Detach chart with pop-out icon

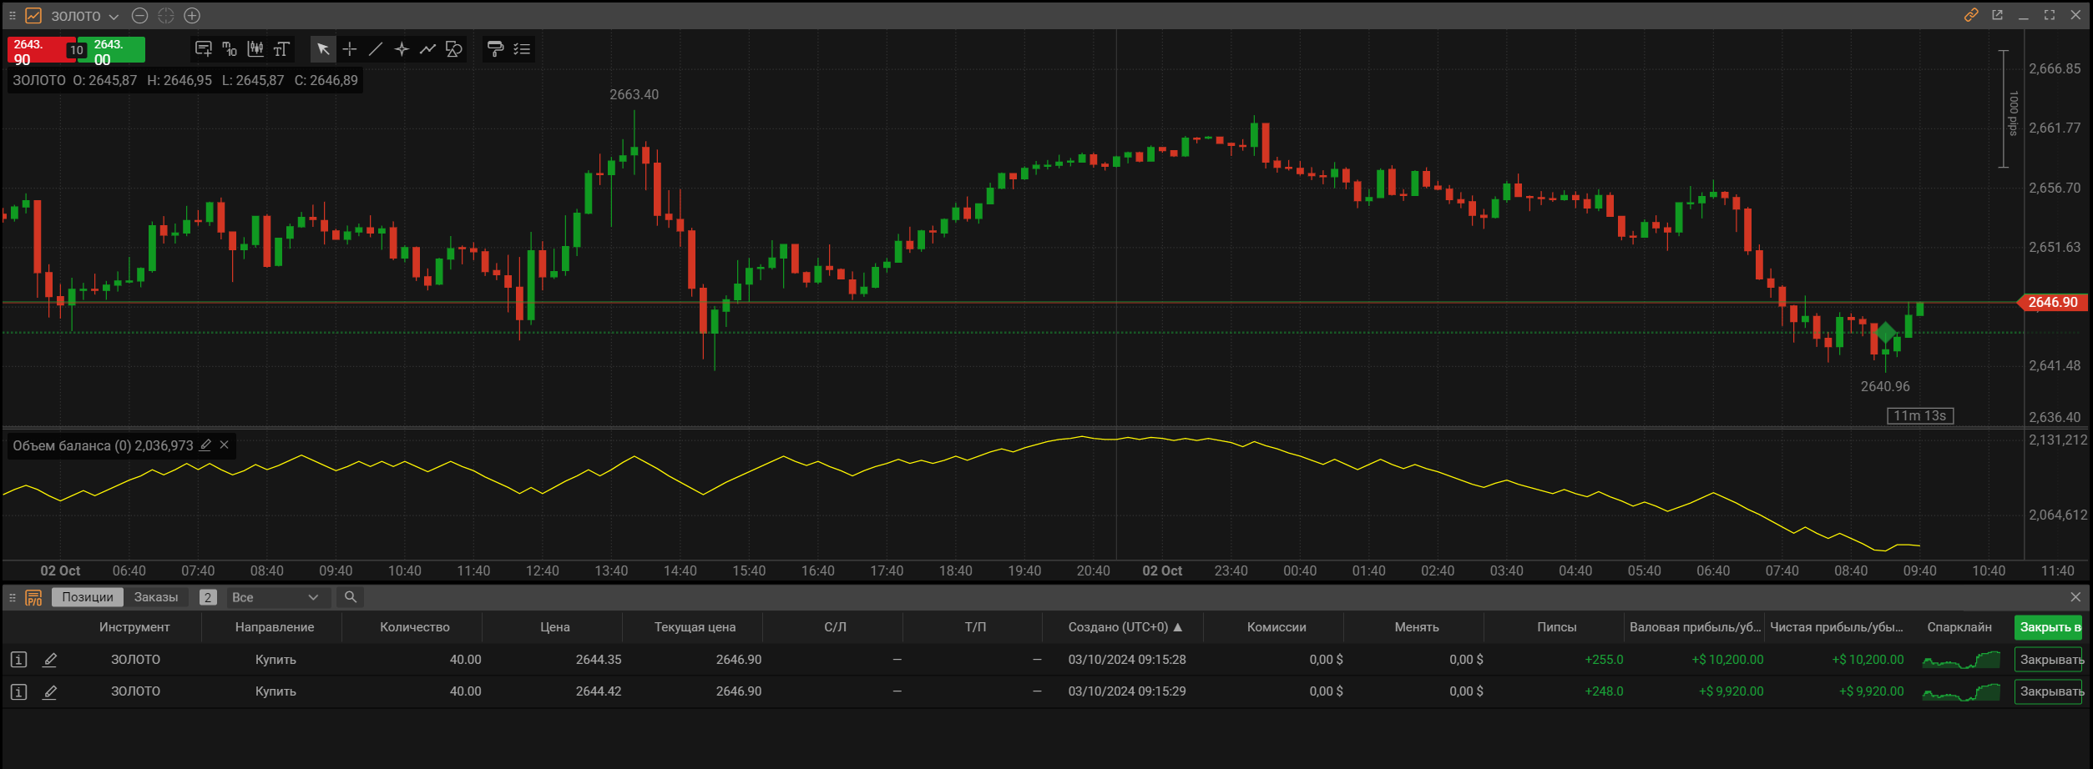[x=1998, y=15]
